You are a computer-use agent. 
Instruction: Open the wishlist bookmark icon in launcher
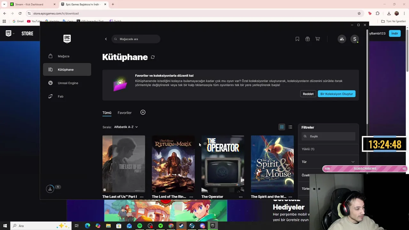297,39
